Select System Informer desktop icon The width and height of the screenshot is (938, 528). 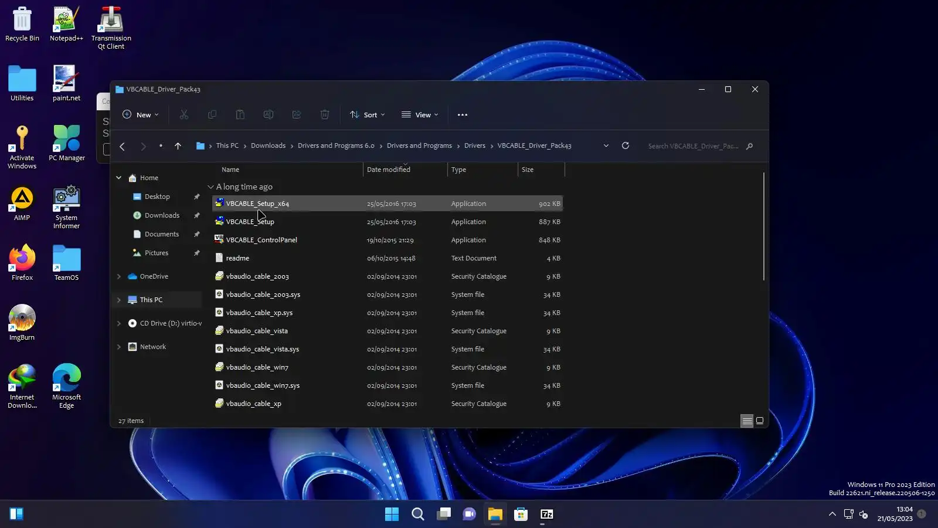[x=66, y=208]
